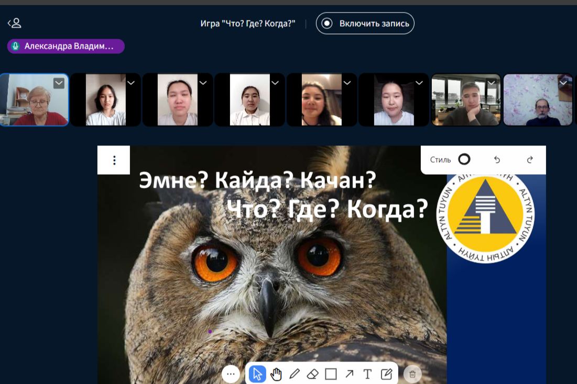
Task: Open the three-dot menu on the presentation
Action: [114, 160]
